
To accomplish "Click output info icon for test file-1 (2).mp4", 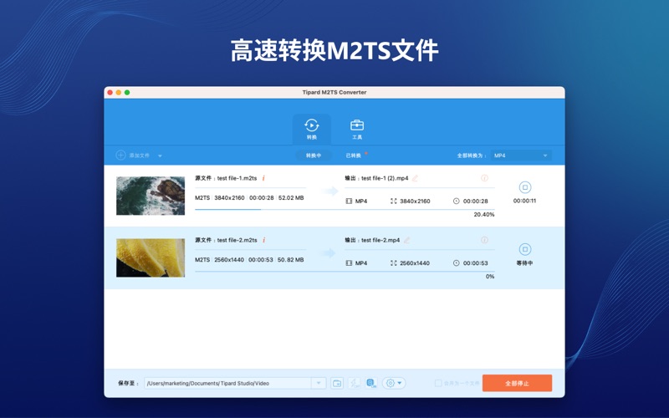I will (x=484, y=178).
